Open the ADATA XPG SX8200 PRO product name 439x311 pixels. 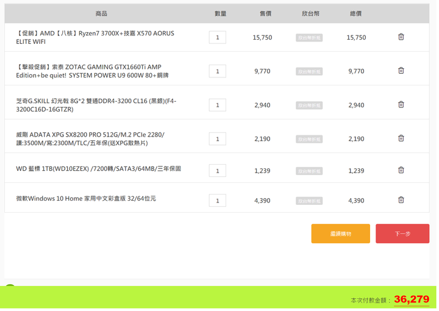click(90, 139)
